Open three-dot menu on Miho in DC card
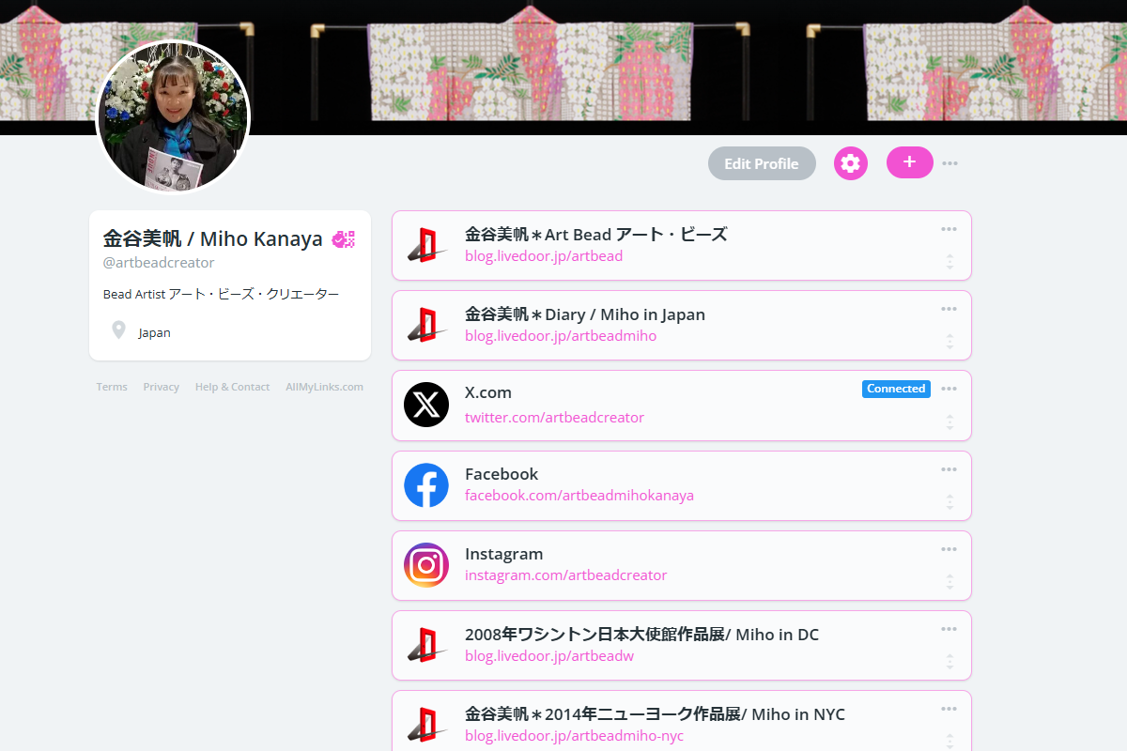Image resolution: width=1127 pixels, height=751 pixels. [x=949, y=629]
